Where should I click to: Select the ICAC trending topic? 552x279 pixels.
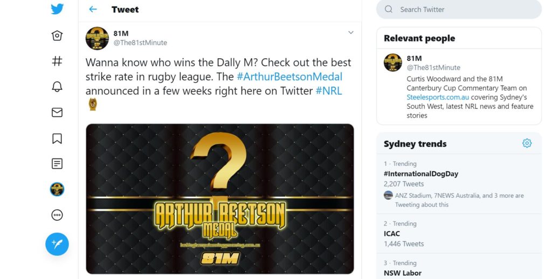(392, 234)
